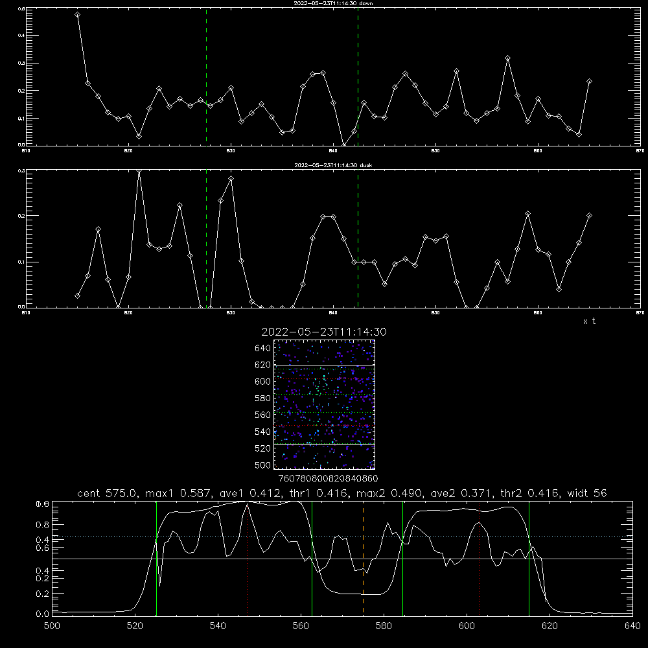Click scatter image y-axis label 620

[263, 365]
